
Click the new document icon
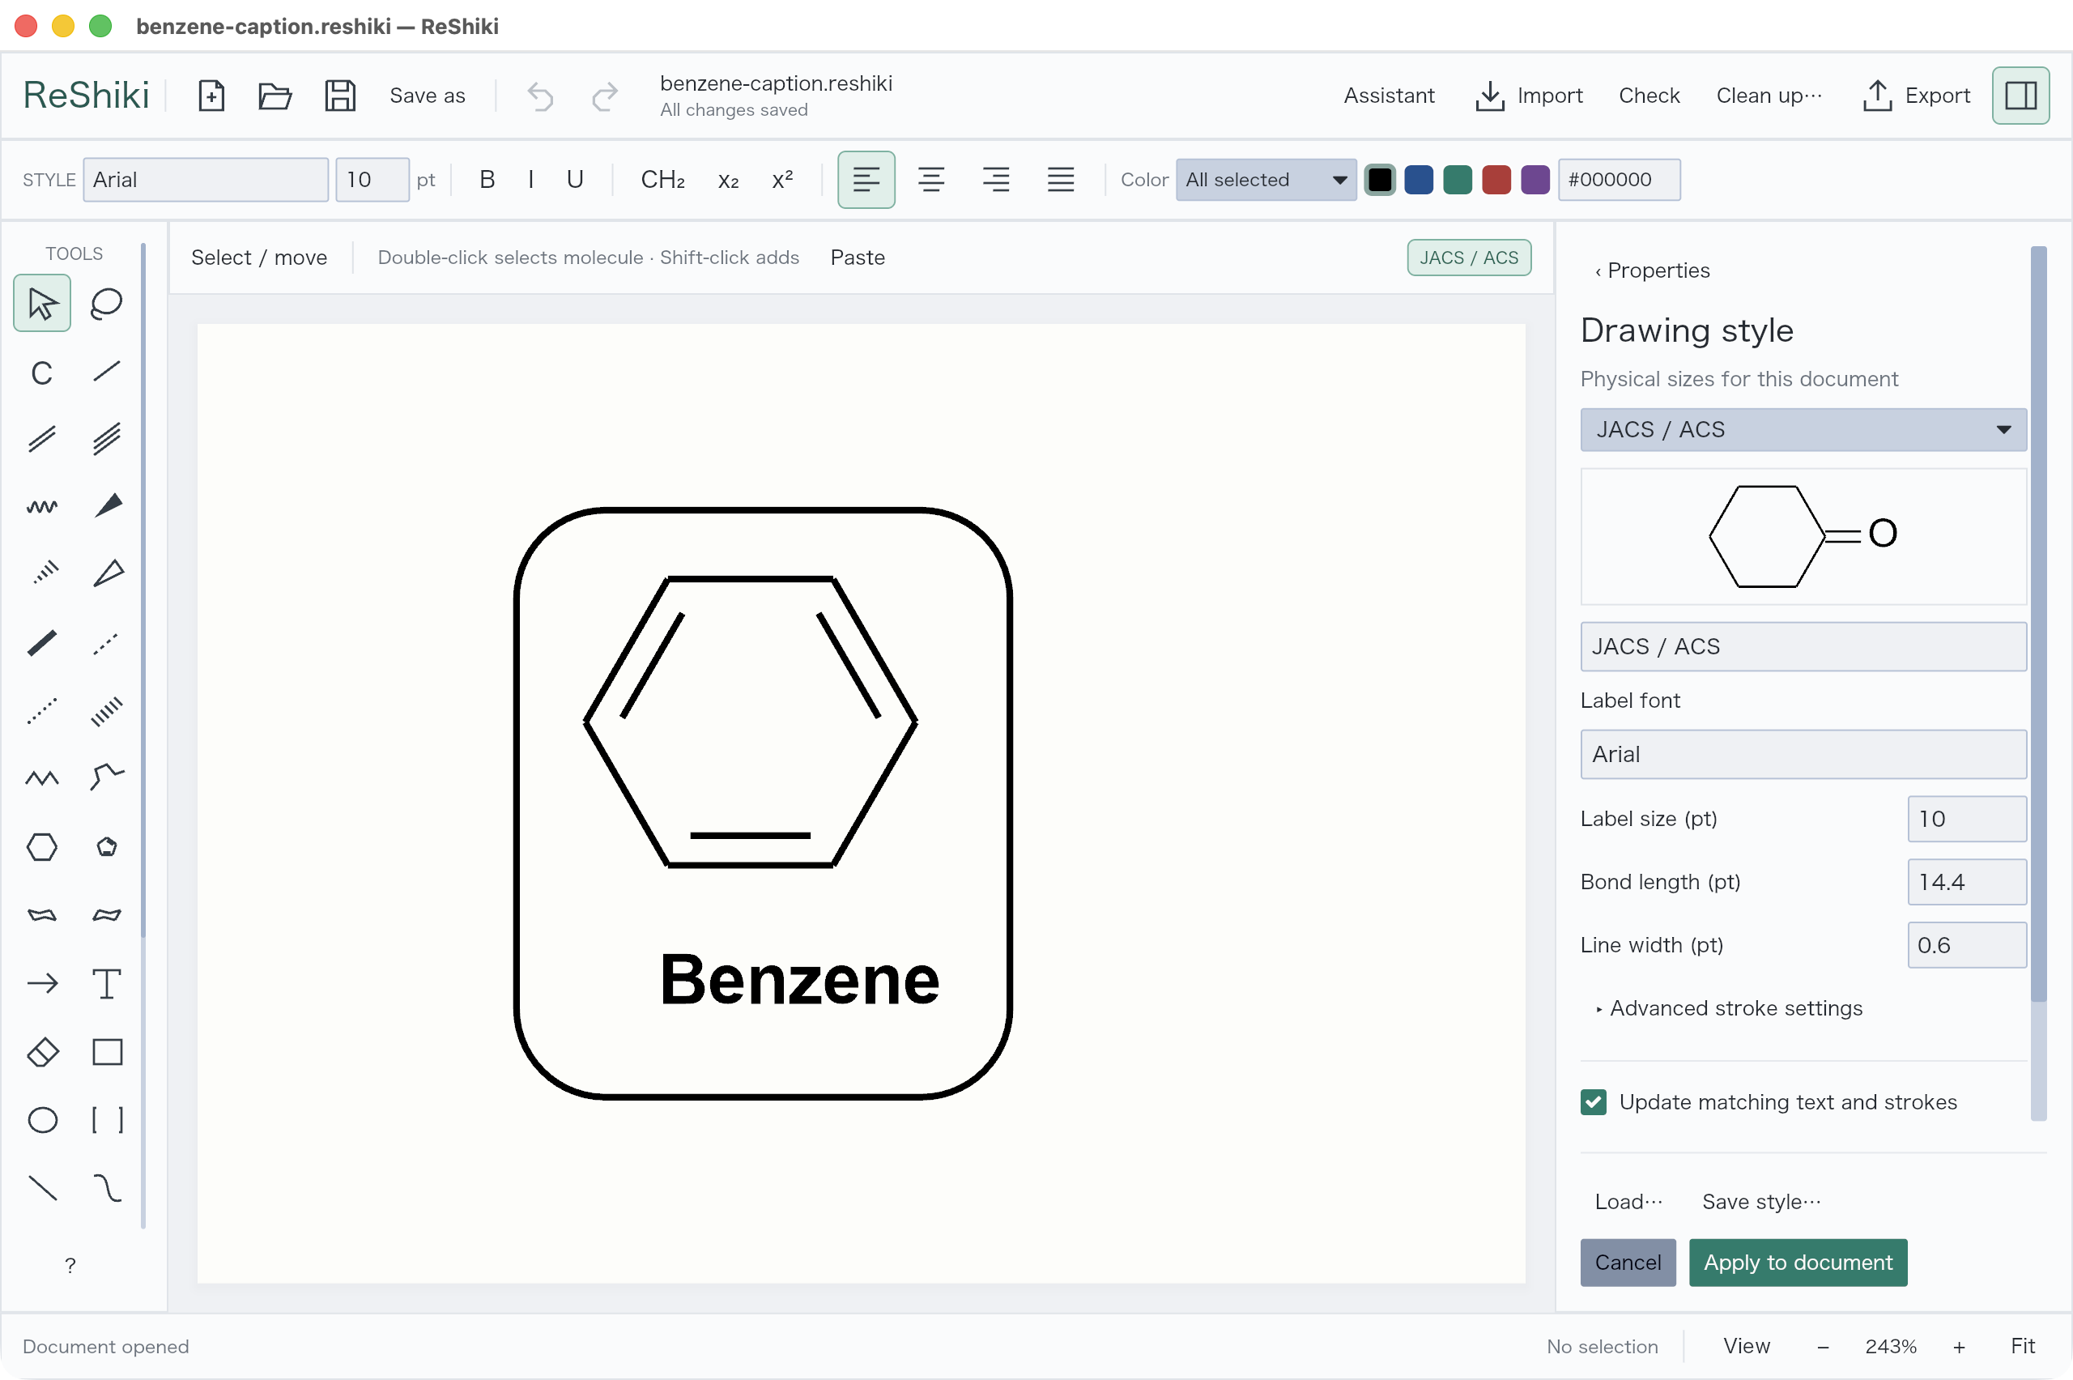(x=211, y=95)
